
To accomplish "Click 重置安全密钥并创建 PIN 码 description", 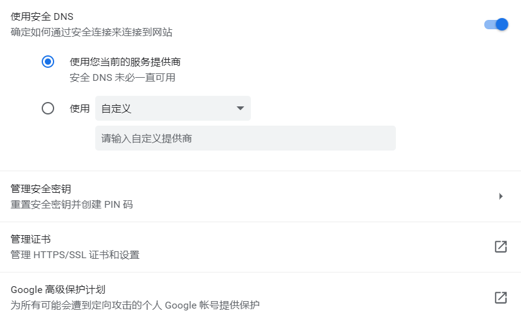I will pos(72,204).
